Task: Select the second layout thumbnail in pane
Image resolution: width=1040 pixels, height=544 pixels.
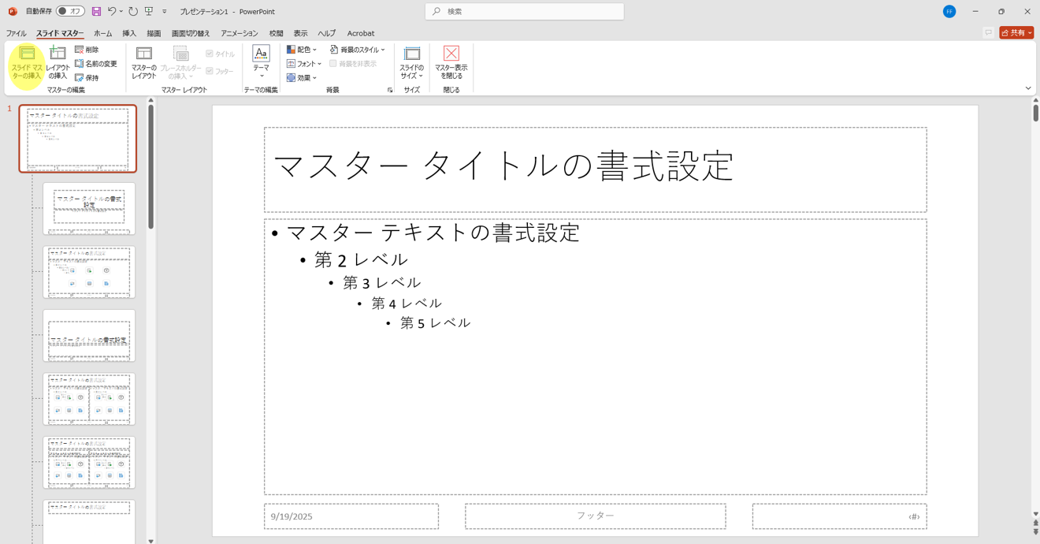Action: [89, 272]
